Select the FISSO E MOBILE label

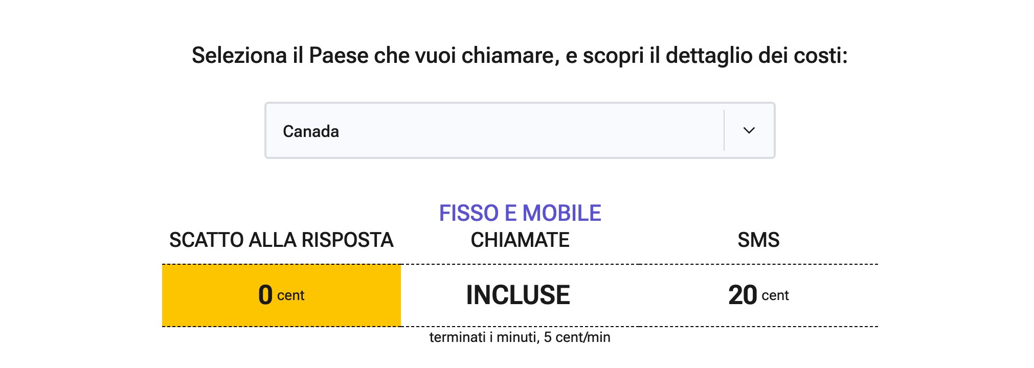(520, 213)
